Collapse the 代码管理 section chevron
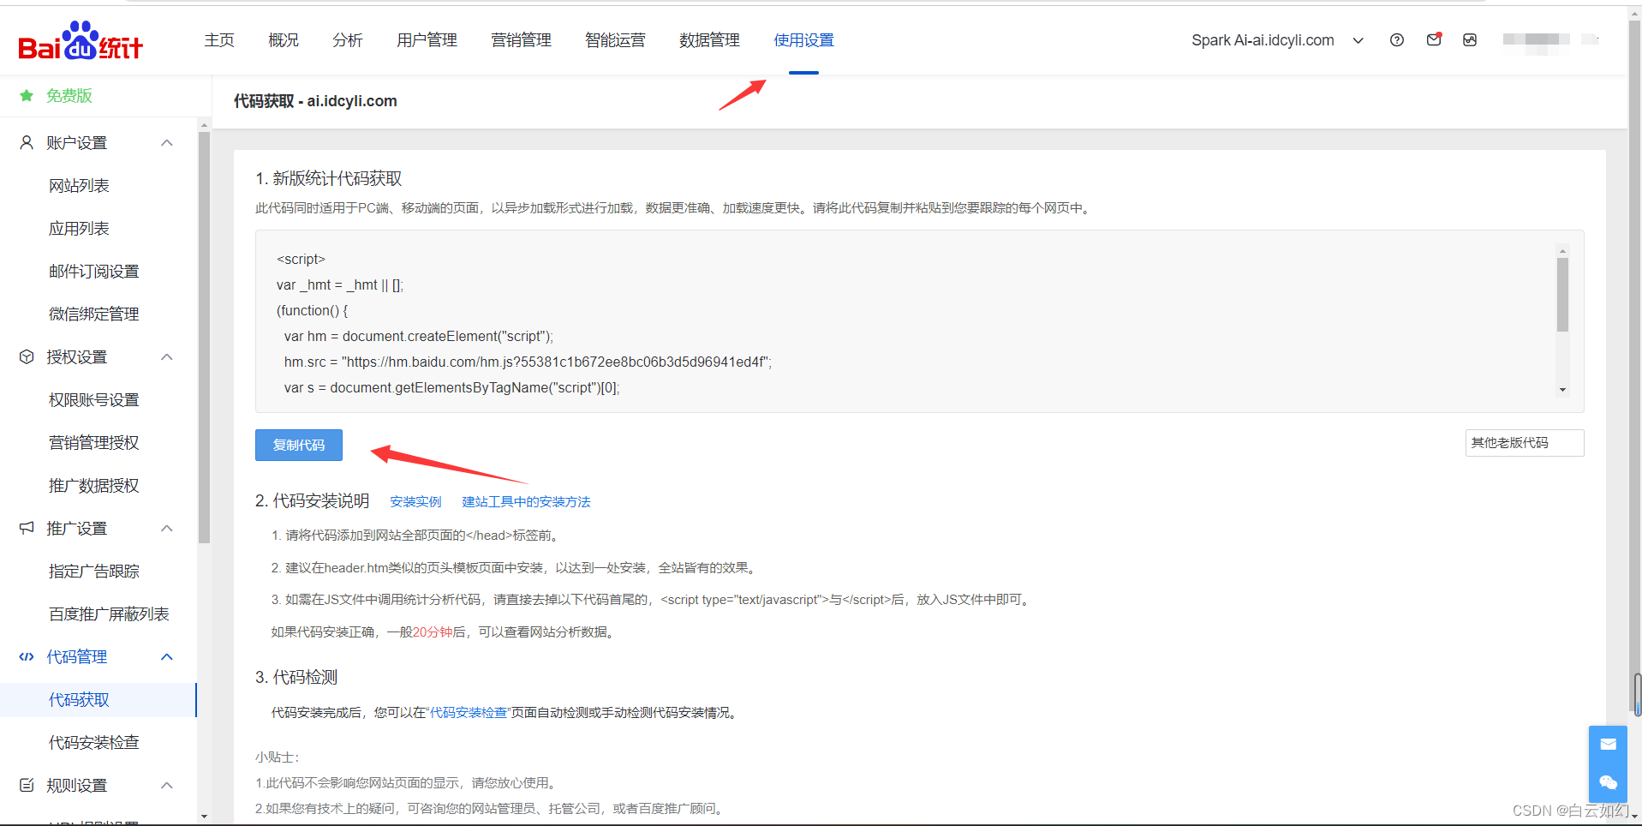 click(167, 657)
